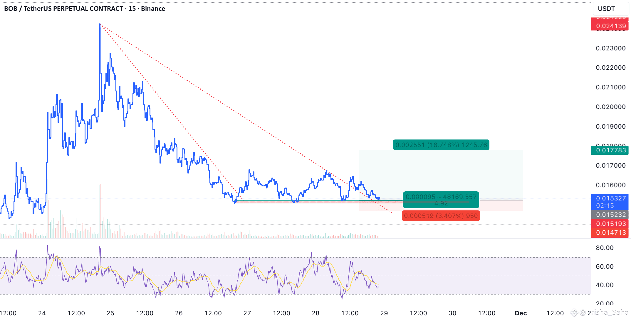
Task: Click the light green profit zone area
Action: click(x=441, y=173)
